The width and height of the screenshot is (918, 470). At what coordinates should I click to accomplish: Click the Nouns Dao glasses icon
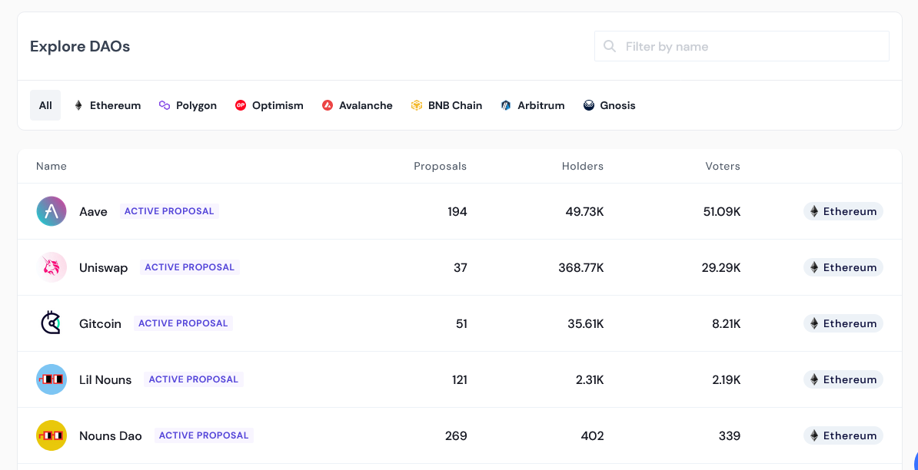click(x=52, y=435)
